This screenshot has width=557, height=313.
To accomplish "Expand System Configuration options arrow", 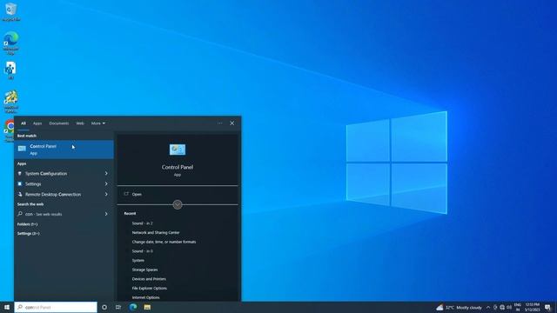I will coord(106,174).
